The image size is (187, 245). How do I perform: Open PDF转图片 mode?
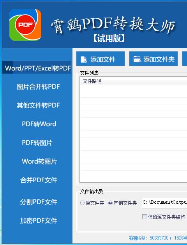(37, 143)
